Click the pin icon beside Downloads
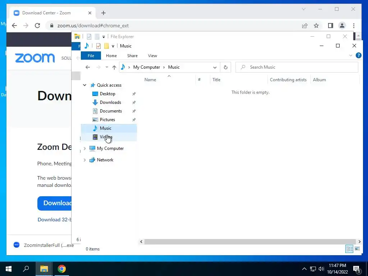 (x=134, y=102)
